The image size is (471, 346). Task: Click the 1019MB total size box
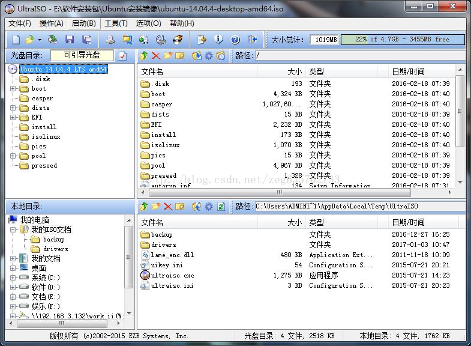325,40
